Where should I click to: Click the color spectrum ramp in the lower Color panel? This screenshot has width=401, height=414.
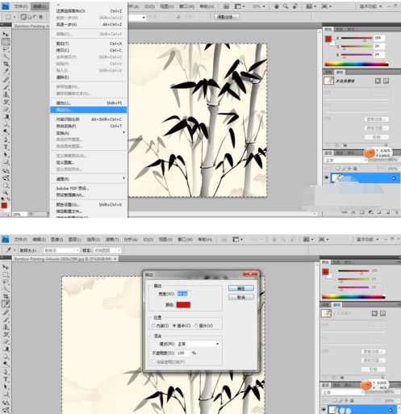tap(353, 297)
